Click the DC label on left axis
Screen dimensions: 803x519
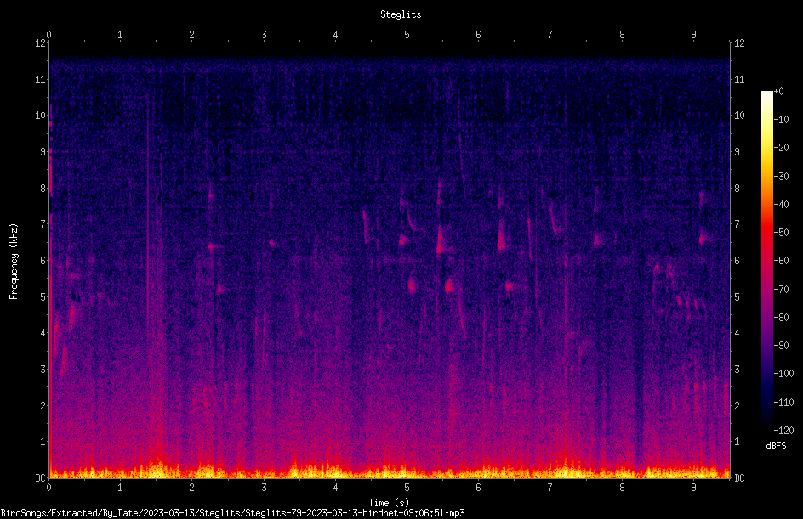coord(40,477)
